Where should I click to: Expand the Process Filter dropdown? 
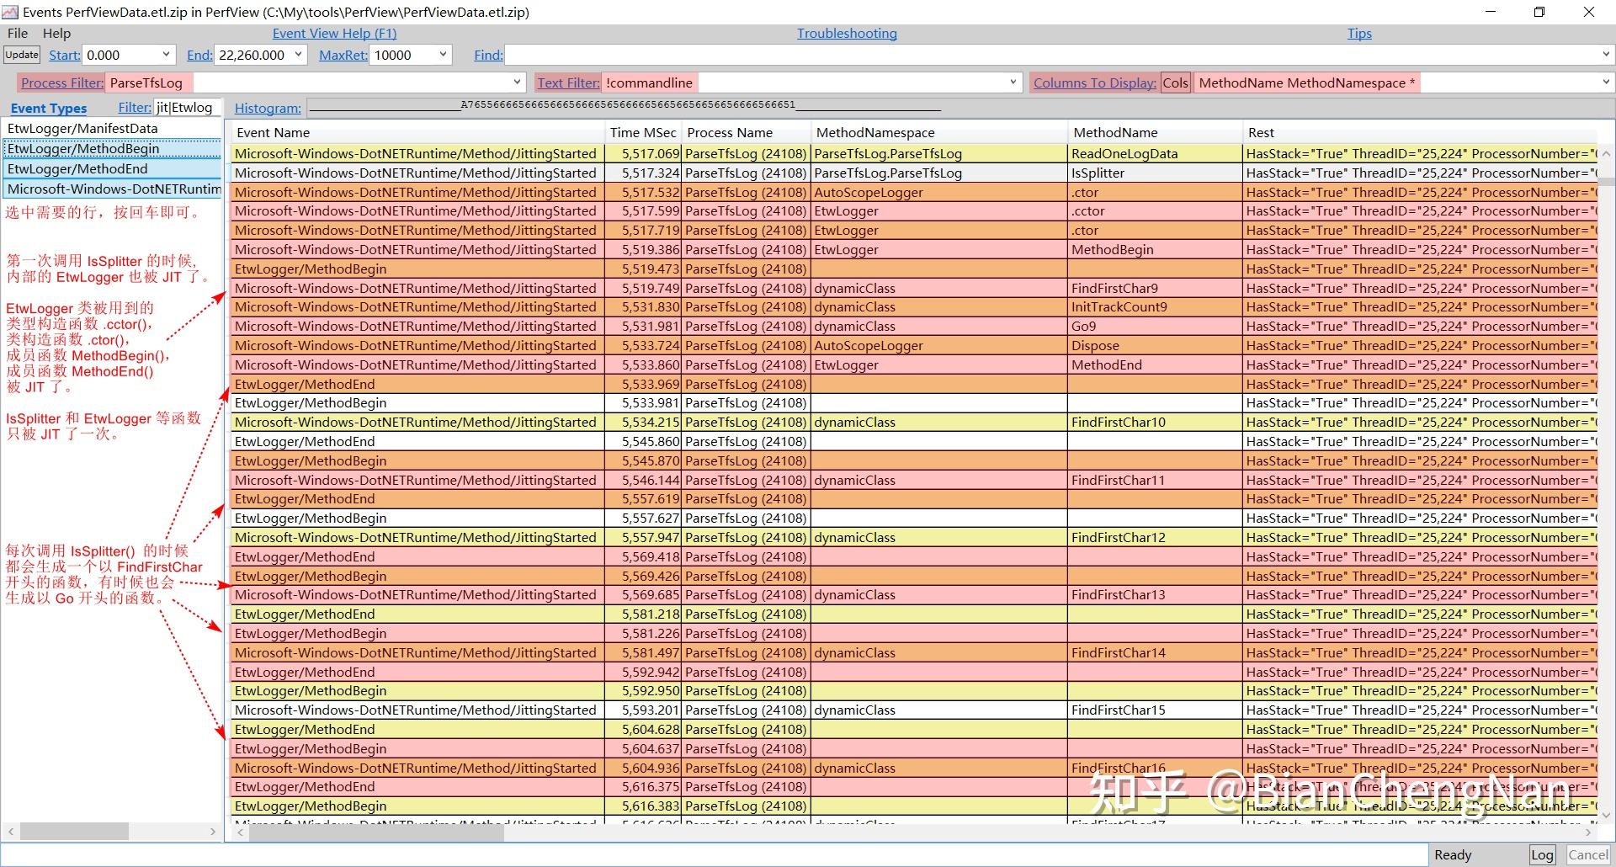[517, 82]
